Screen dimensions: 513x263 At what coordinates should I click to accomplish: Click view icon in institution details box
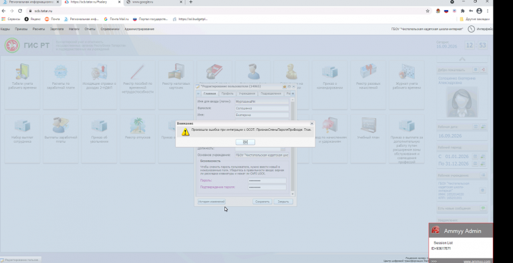point(482,190)
